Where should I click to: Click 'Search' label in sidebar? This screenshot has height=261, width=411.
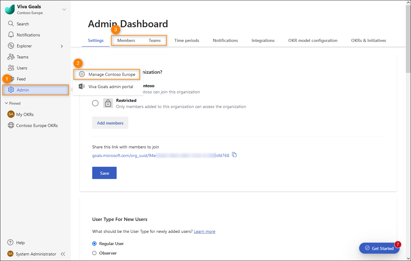(23, 24)
